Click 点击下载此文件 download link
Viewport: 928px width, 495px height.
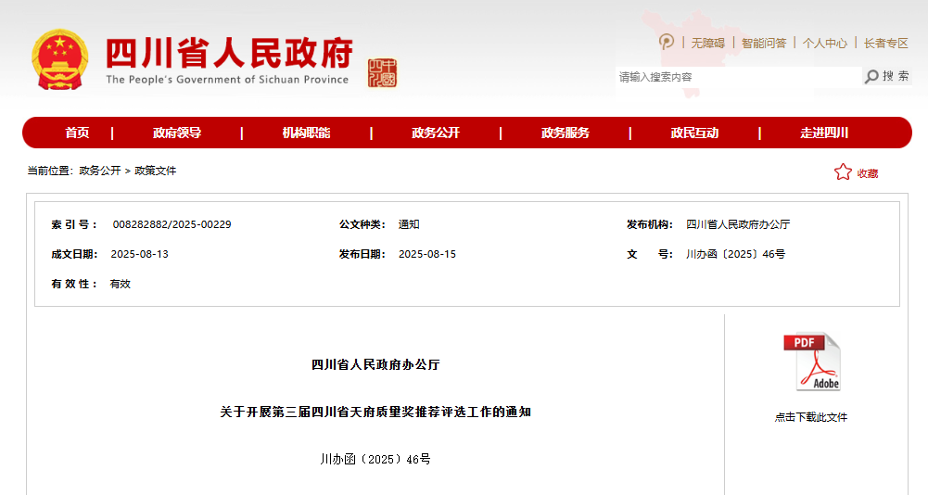pos(811,417)
